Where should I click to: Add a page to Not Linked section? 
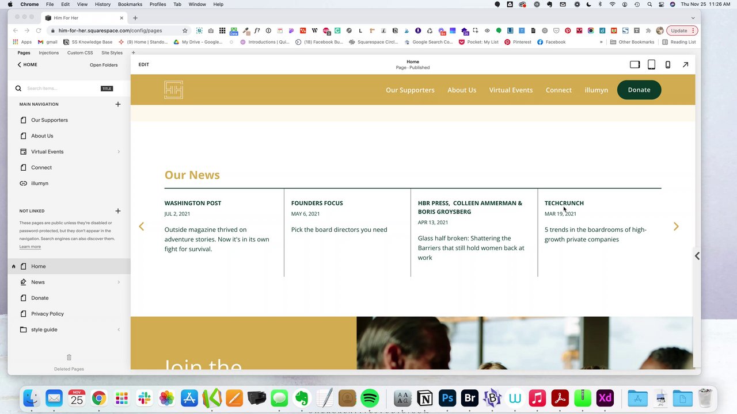pyautogui.click(x=118, y=211)
